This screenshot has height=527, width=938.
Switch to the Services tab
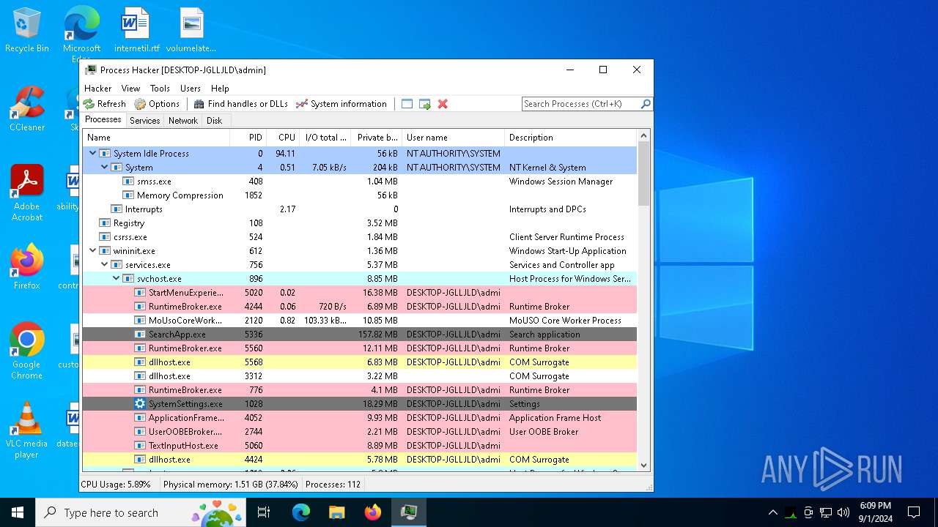(145, 121)
